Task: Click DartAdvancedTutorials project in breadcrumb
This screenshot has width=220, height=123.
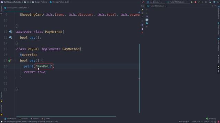Action: [x=11, y=2]
